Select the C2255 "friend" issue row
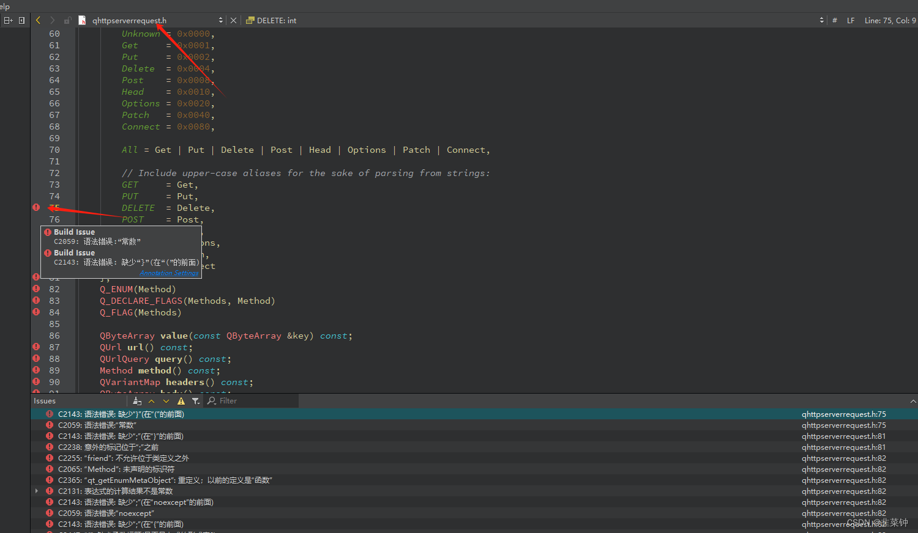918x533 pixels. pos(474,458)
